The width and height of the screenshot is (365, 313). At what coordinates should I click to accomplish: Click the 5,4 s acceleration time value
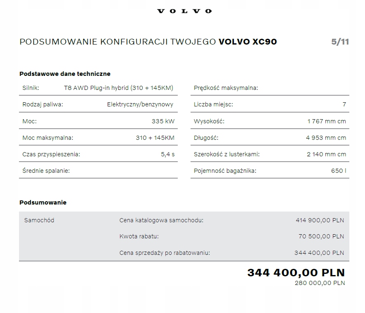point(167,154)
